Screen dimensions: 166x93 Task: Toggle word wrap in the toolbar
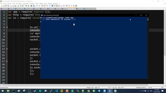pyautogui.click(x=47, y=6)
